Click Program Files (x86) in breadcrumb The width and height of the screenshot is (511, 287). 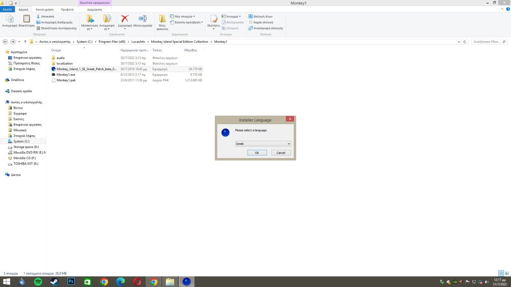112,42
